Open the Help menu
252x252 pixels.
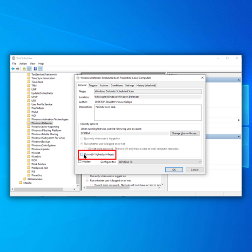click(x=41, y=64)
